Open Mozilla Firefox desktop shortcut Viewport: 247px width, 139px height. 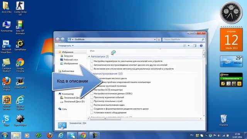click(x=7, y=84)
